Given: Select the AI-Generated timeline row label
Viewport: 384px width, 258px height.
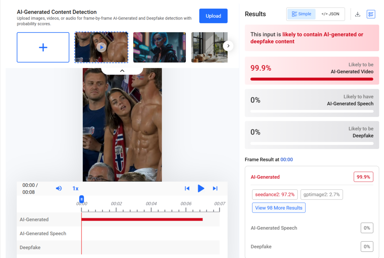Looking at the screenshot, I should pos(34,220).
